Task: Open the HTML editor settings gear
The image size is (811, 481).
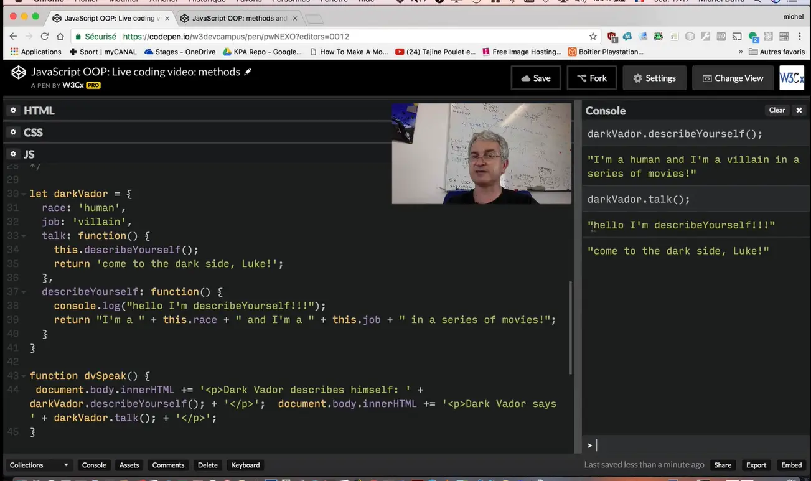Action: click(13, 111)
